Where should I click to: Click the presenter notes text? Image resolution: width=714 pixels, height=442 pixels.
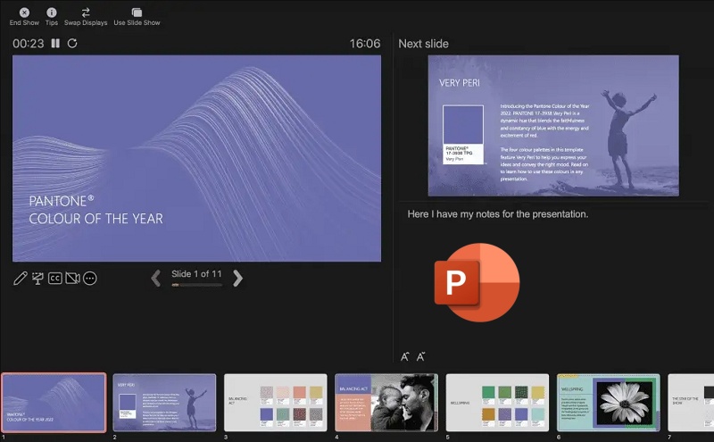click(498, 214)
